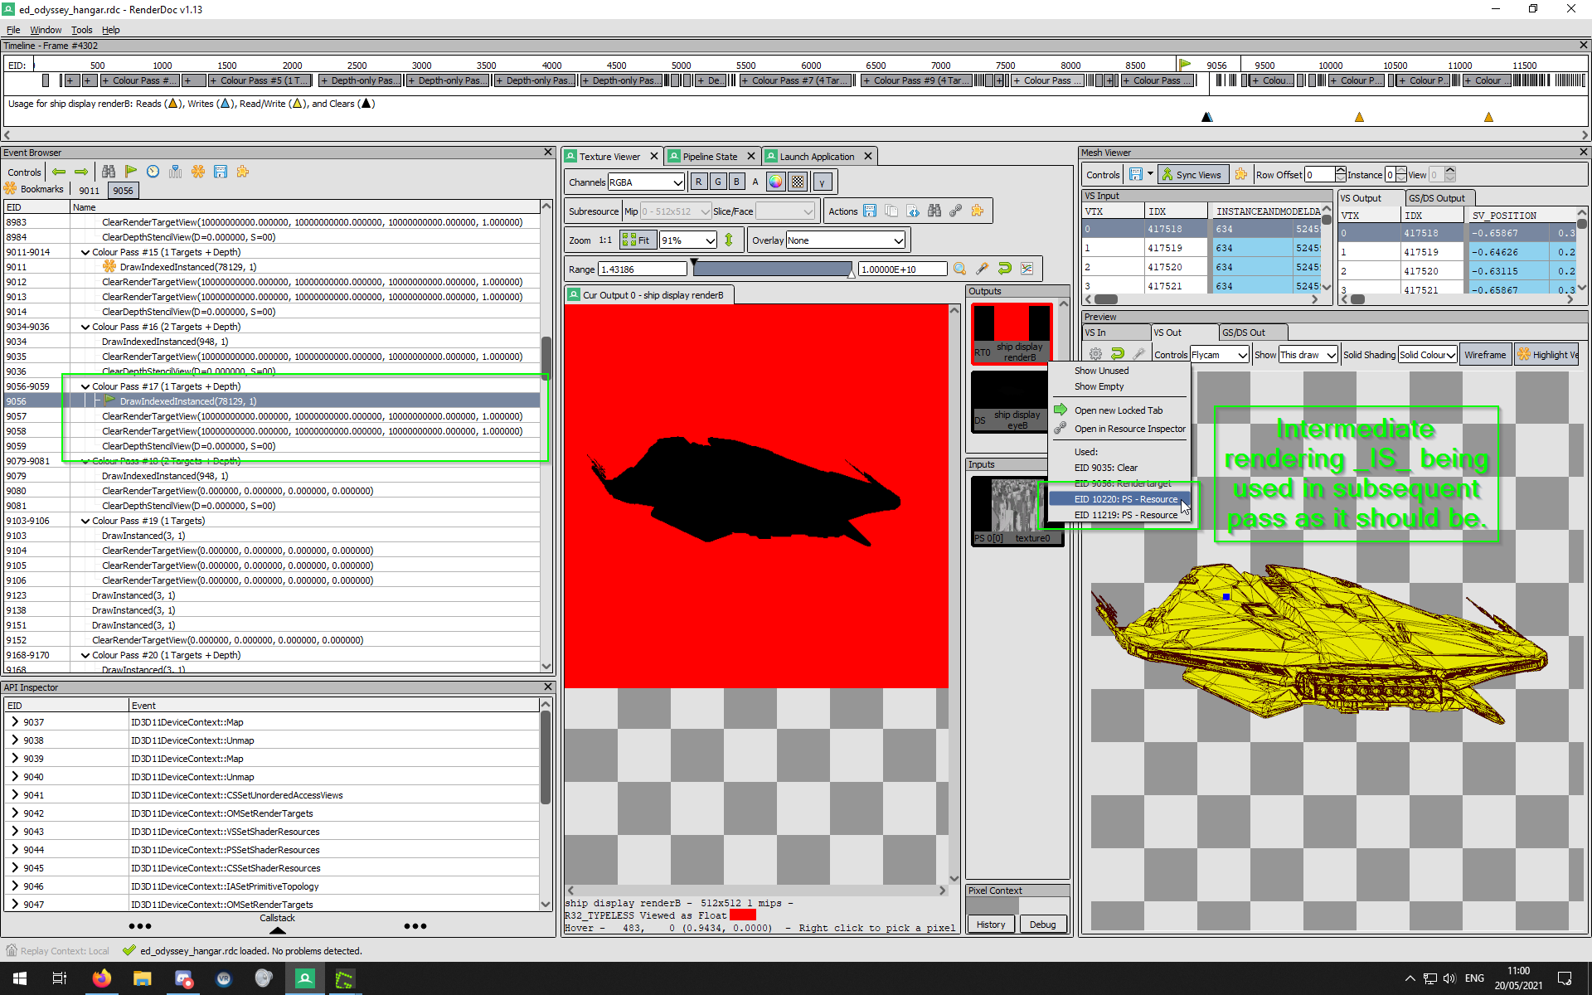Open the Tools menu
The image size is (1592, 995).
coord(81,30)
